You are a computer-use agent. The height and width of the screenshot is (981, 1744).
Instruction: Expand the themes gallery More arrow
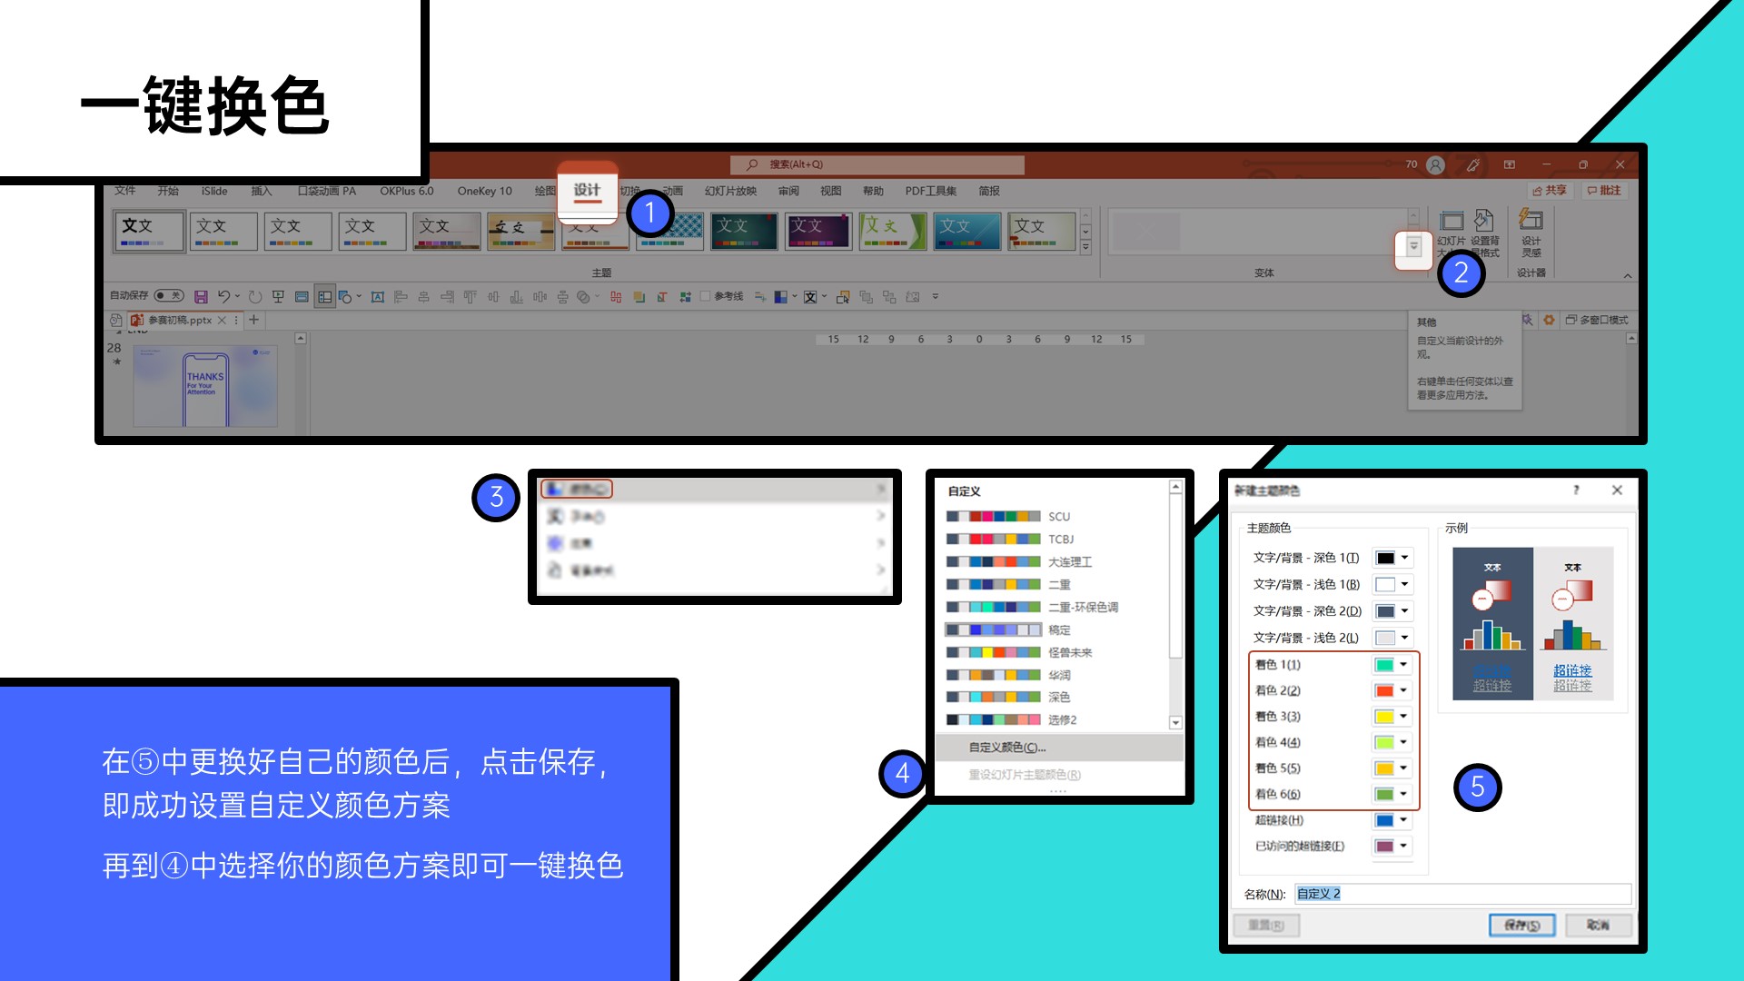click(1085, 247)
